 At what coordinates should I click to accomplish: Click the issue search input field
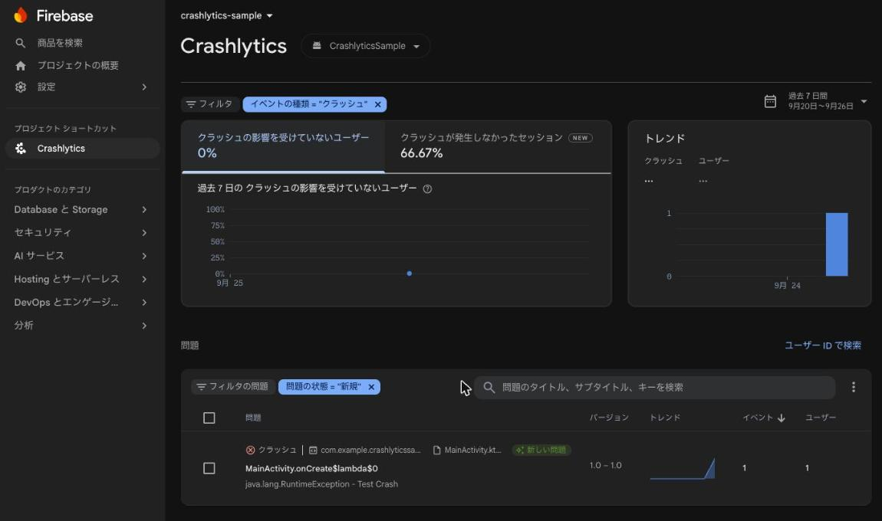click(x=655, y=387)
